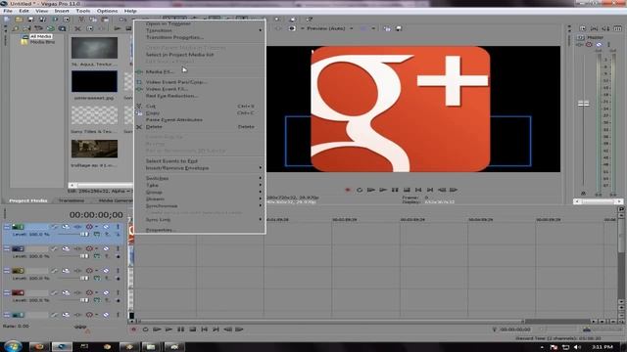This screenshot has width=627, height=352.
Task: Select the black image media thumbnail
Action: [94, 81]
